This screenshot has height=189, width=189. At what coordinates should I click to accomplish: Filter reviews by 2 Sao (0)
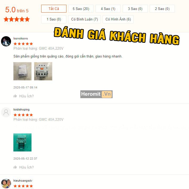coord(162,9)
